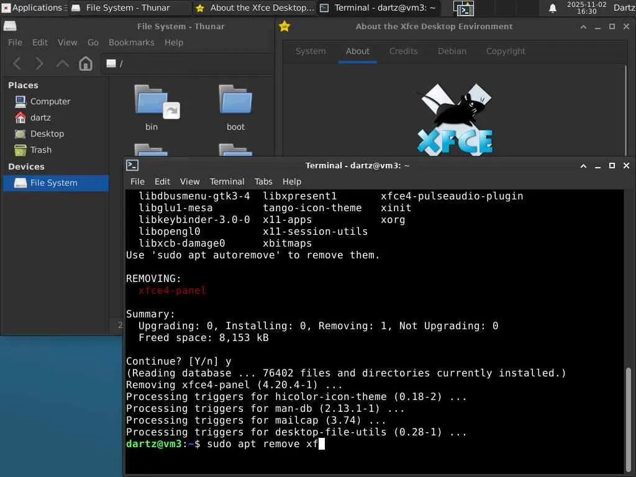Open Terminal Edit menu

click(162, 182)
